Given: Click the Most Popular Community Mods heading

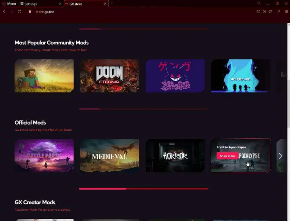Looking at the screenshot, I should [x=52, y=43].
